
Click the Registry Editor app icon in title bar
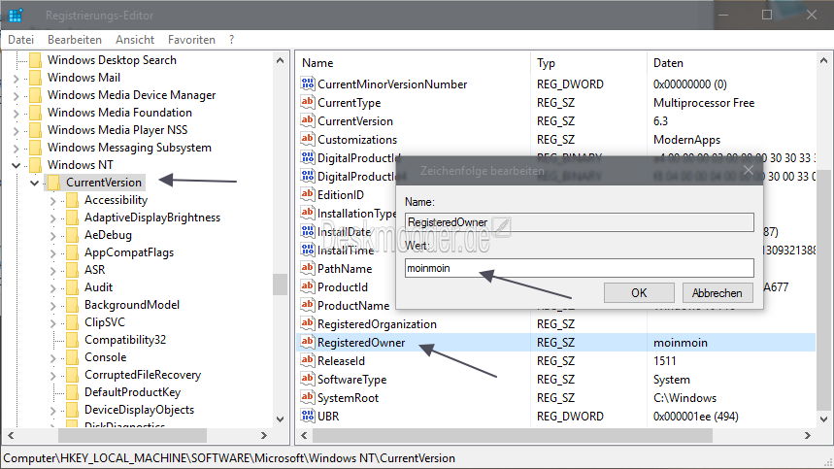pos(16,16)
